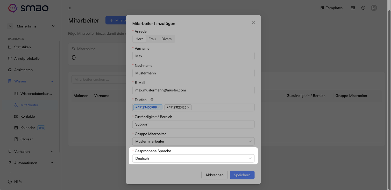Click the Mitarbeiter people icon in sidebar
This screenshot has width=391, height=190.
click(x=16, y=105)
